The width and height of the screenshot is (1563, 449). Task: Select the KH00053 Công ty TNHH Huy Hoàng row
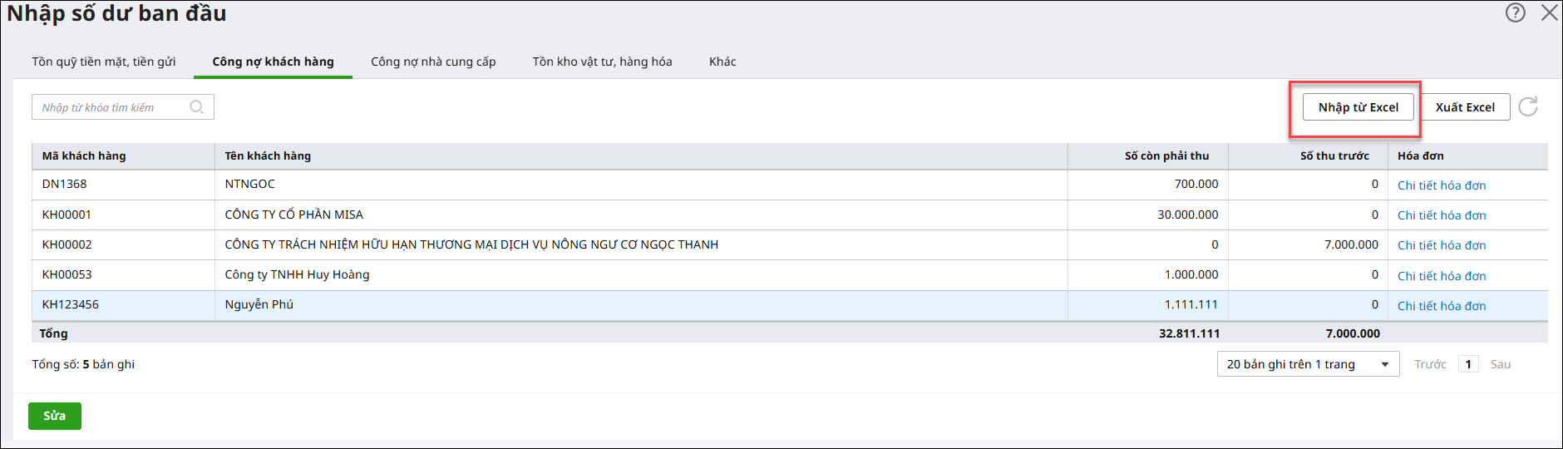pyautogui.click(x=790, y=275)
